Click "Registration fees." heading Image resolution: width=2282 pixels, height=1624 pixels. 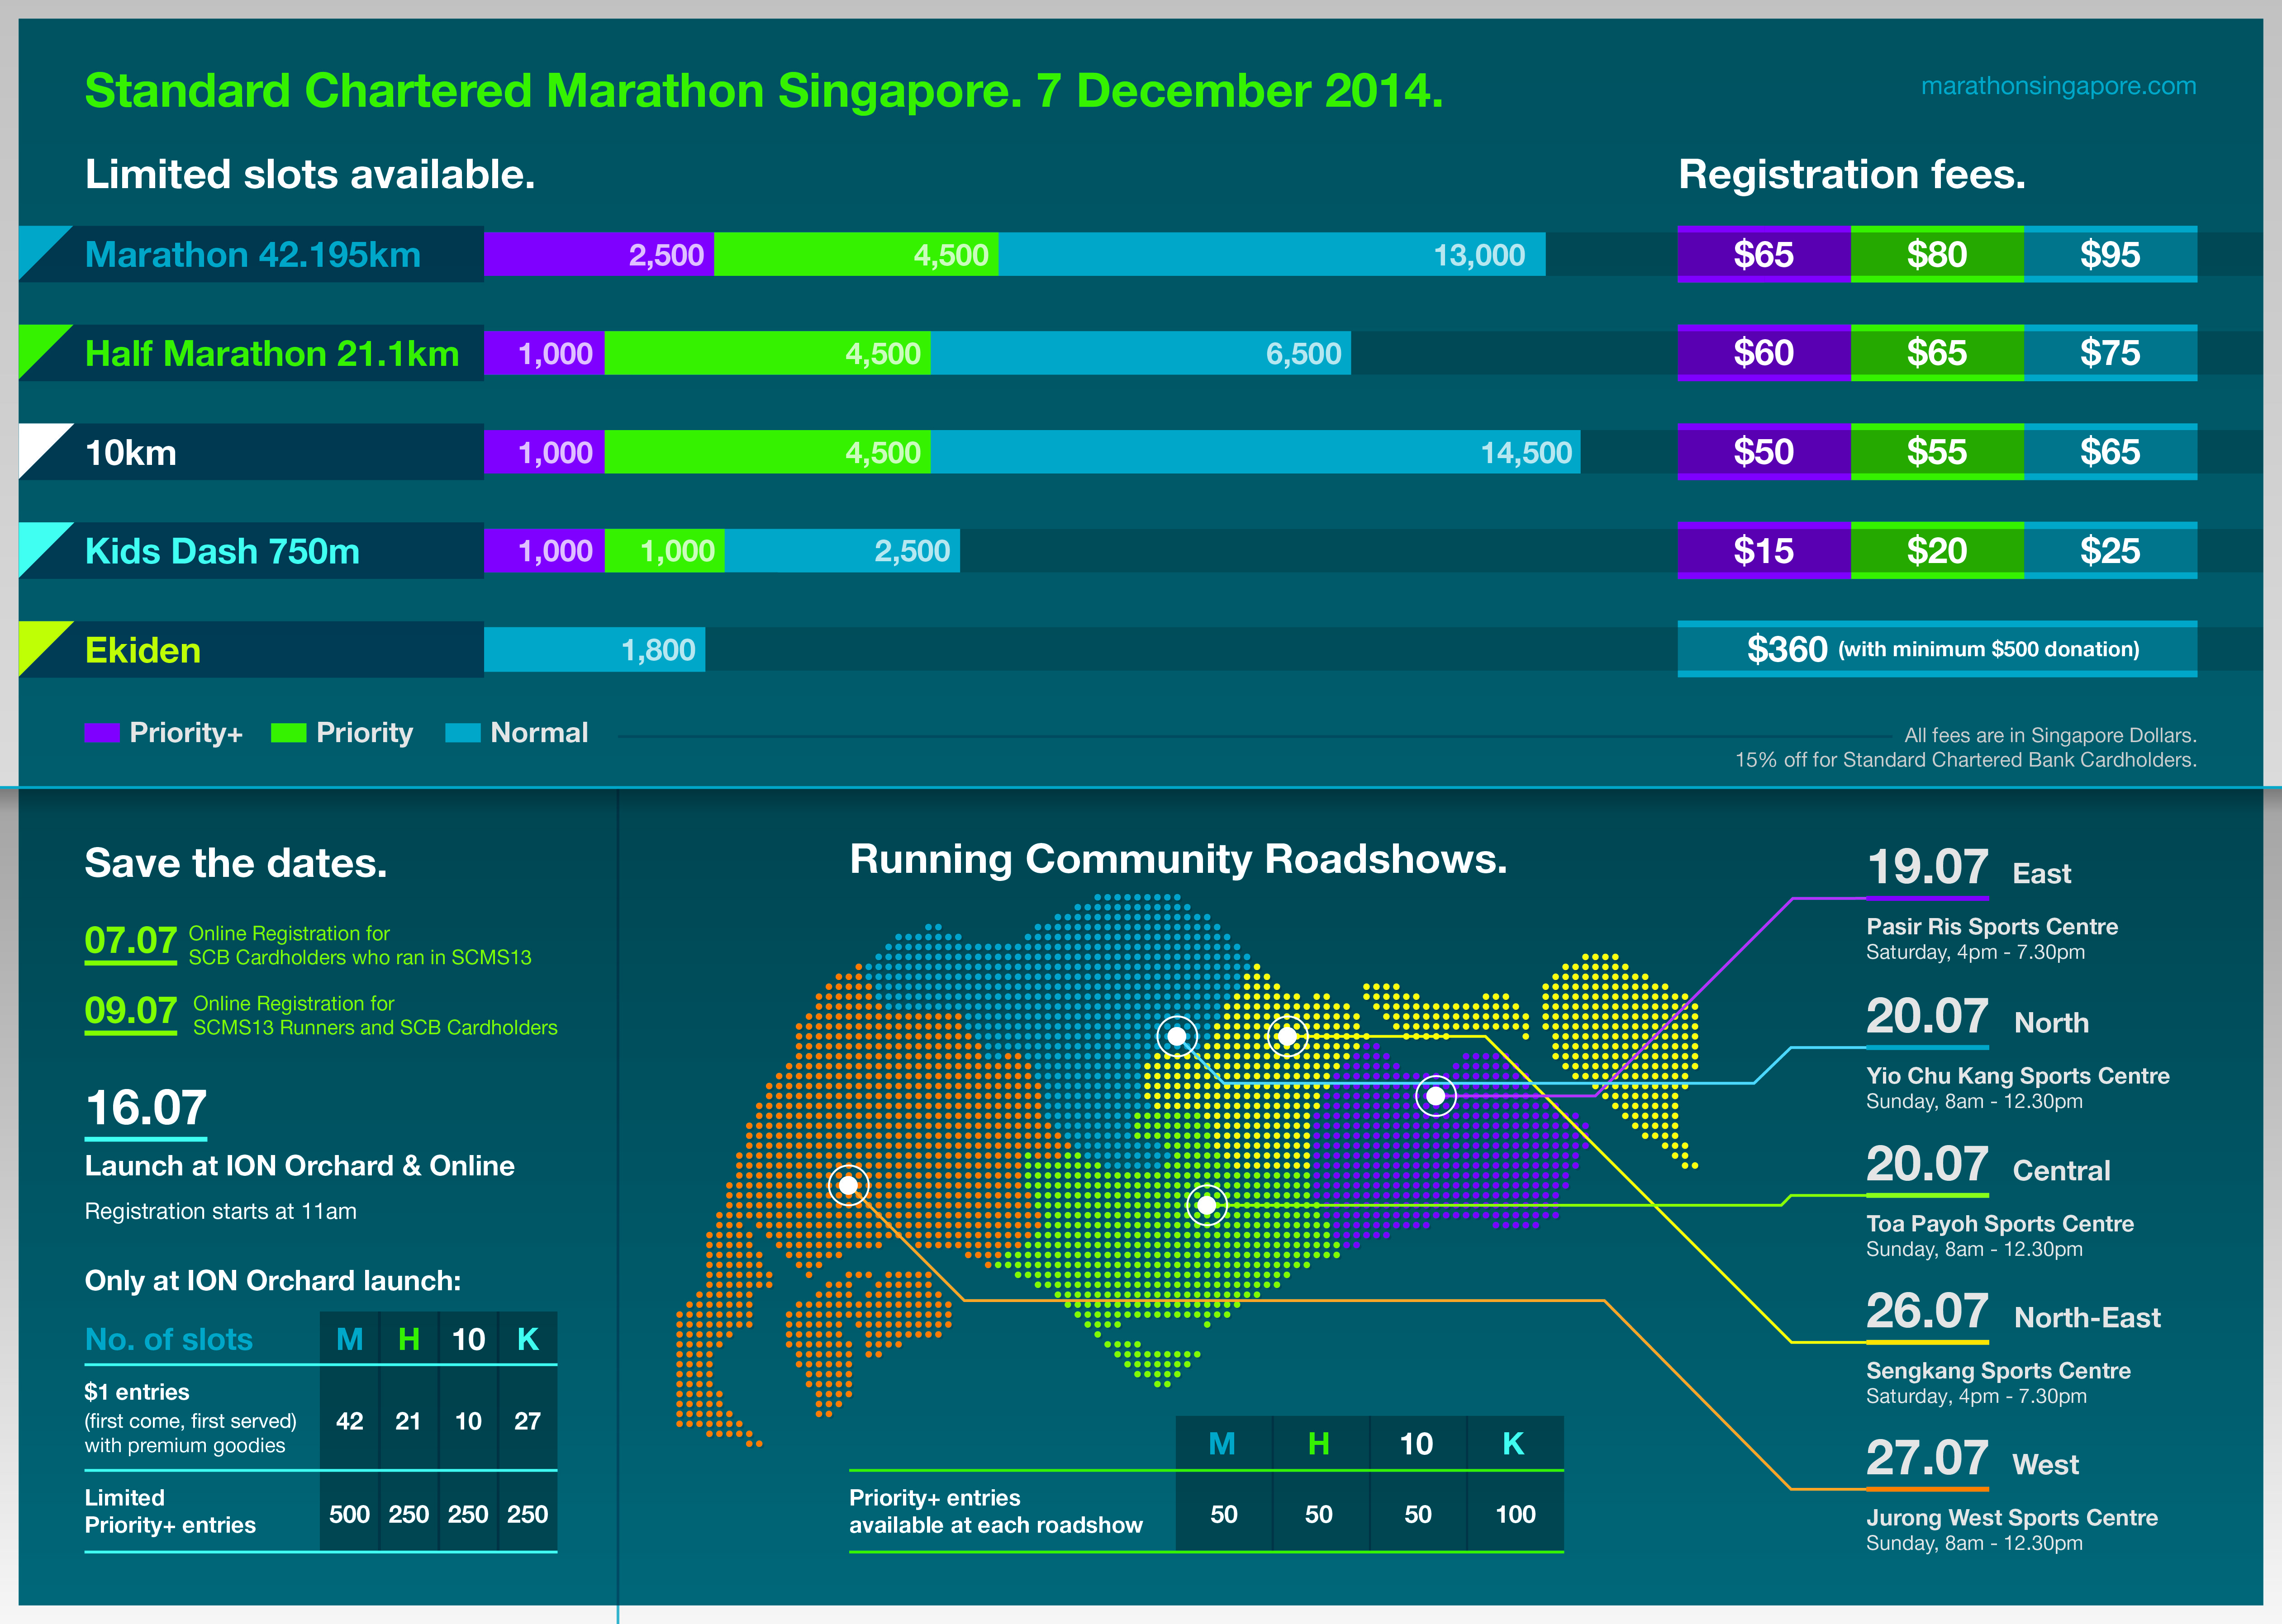[1852, 175]
